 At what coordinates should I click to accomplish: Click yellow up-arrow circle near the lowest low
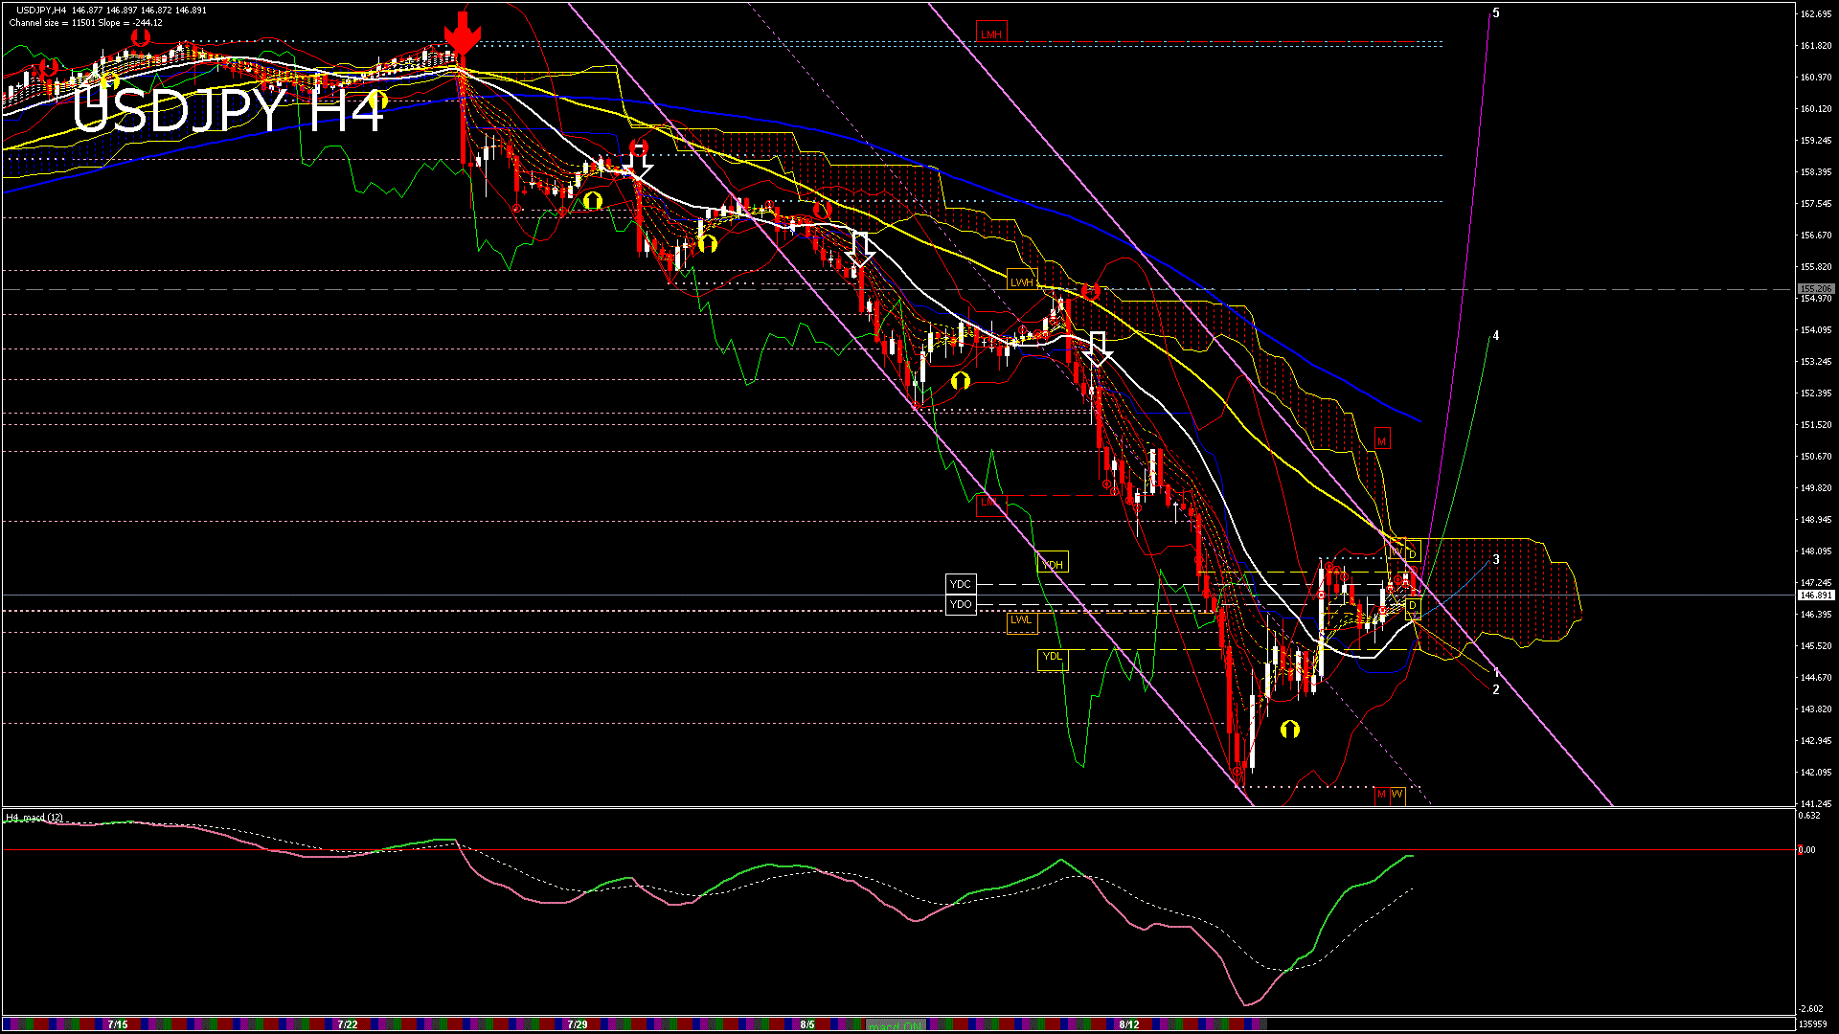pos(1289,730)
